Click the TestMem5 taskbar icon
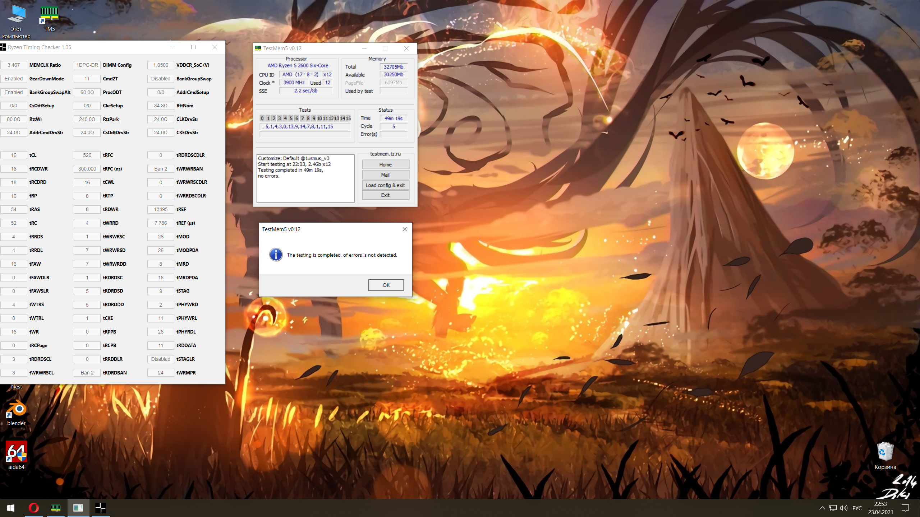 (x=56, y=508)
